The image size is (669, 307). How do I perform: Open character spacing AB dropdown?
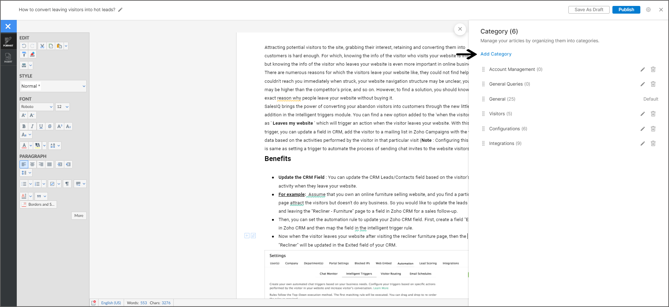(55, 146)
